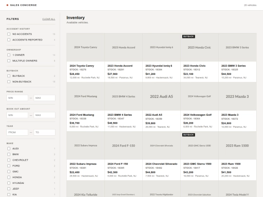Select Hyundai in Make filter

tap(9, 183)
